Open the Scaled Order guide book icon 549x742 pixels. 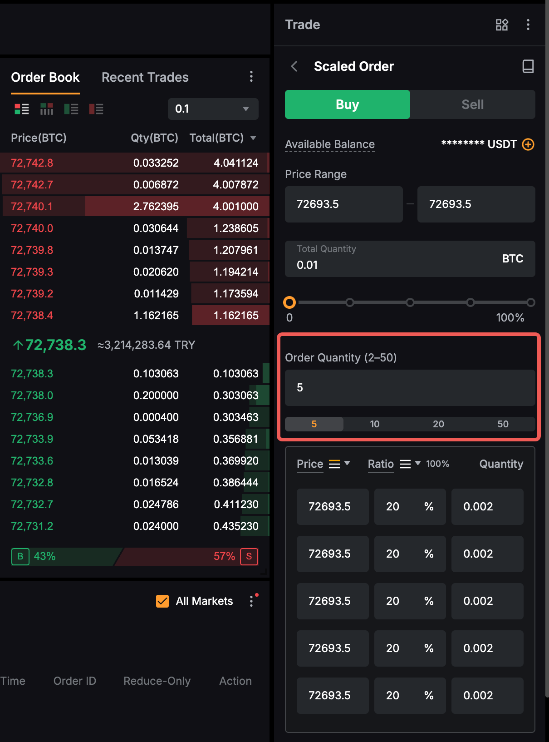pyautogui.click(x=528, y=67)
